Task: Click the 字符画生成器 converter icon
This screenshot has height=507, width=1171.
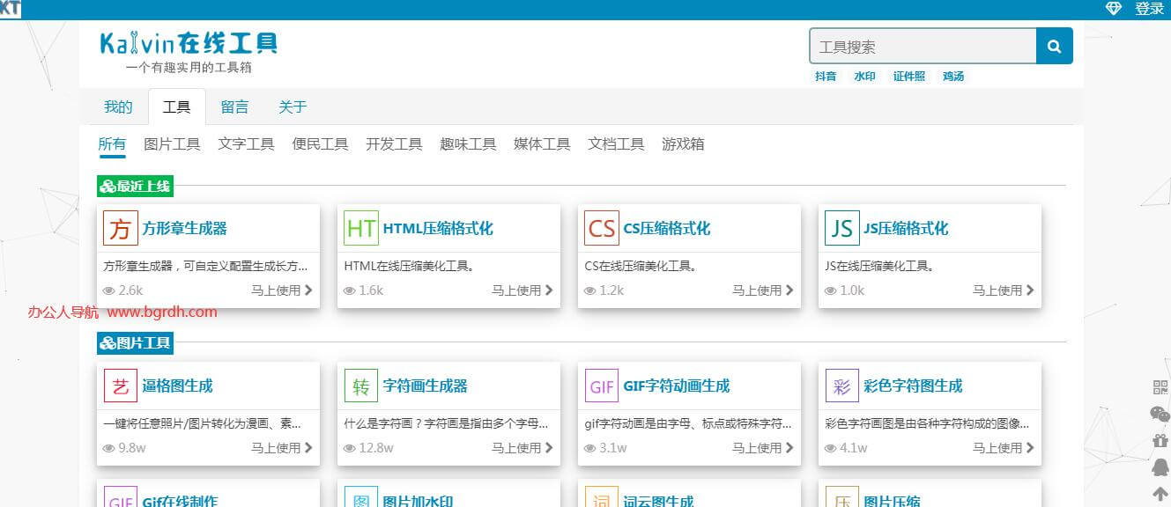Action: tap(360, 386)
